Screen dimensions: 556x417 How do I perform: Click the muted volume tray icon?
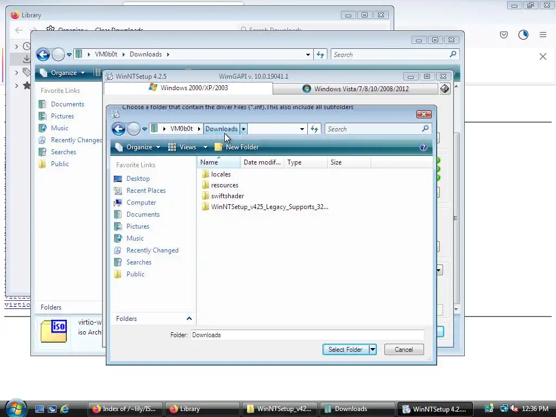click(x=514, y=408)
